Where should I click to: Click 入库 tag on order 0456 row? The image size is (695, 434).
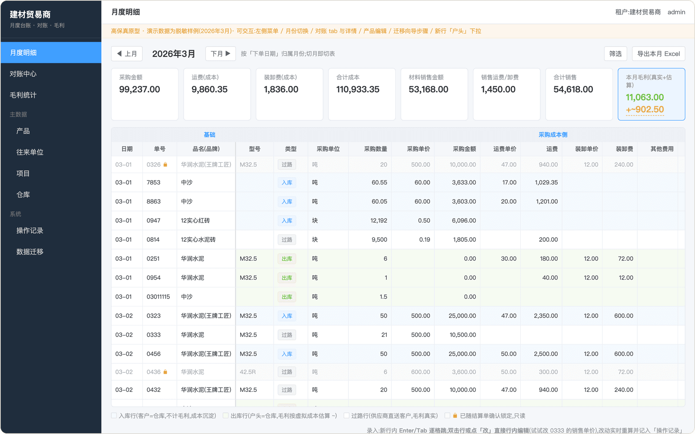click(x=287, y=354)
